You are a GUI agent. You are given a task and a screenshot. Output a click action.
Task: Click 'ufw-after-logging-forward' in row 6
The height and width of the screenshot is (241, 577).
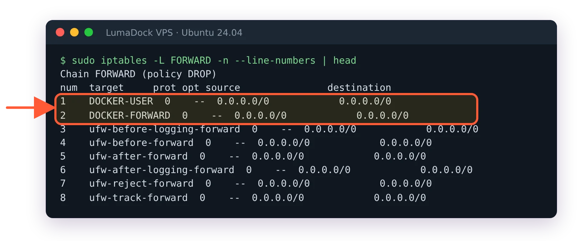coord(162,170)
